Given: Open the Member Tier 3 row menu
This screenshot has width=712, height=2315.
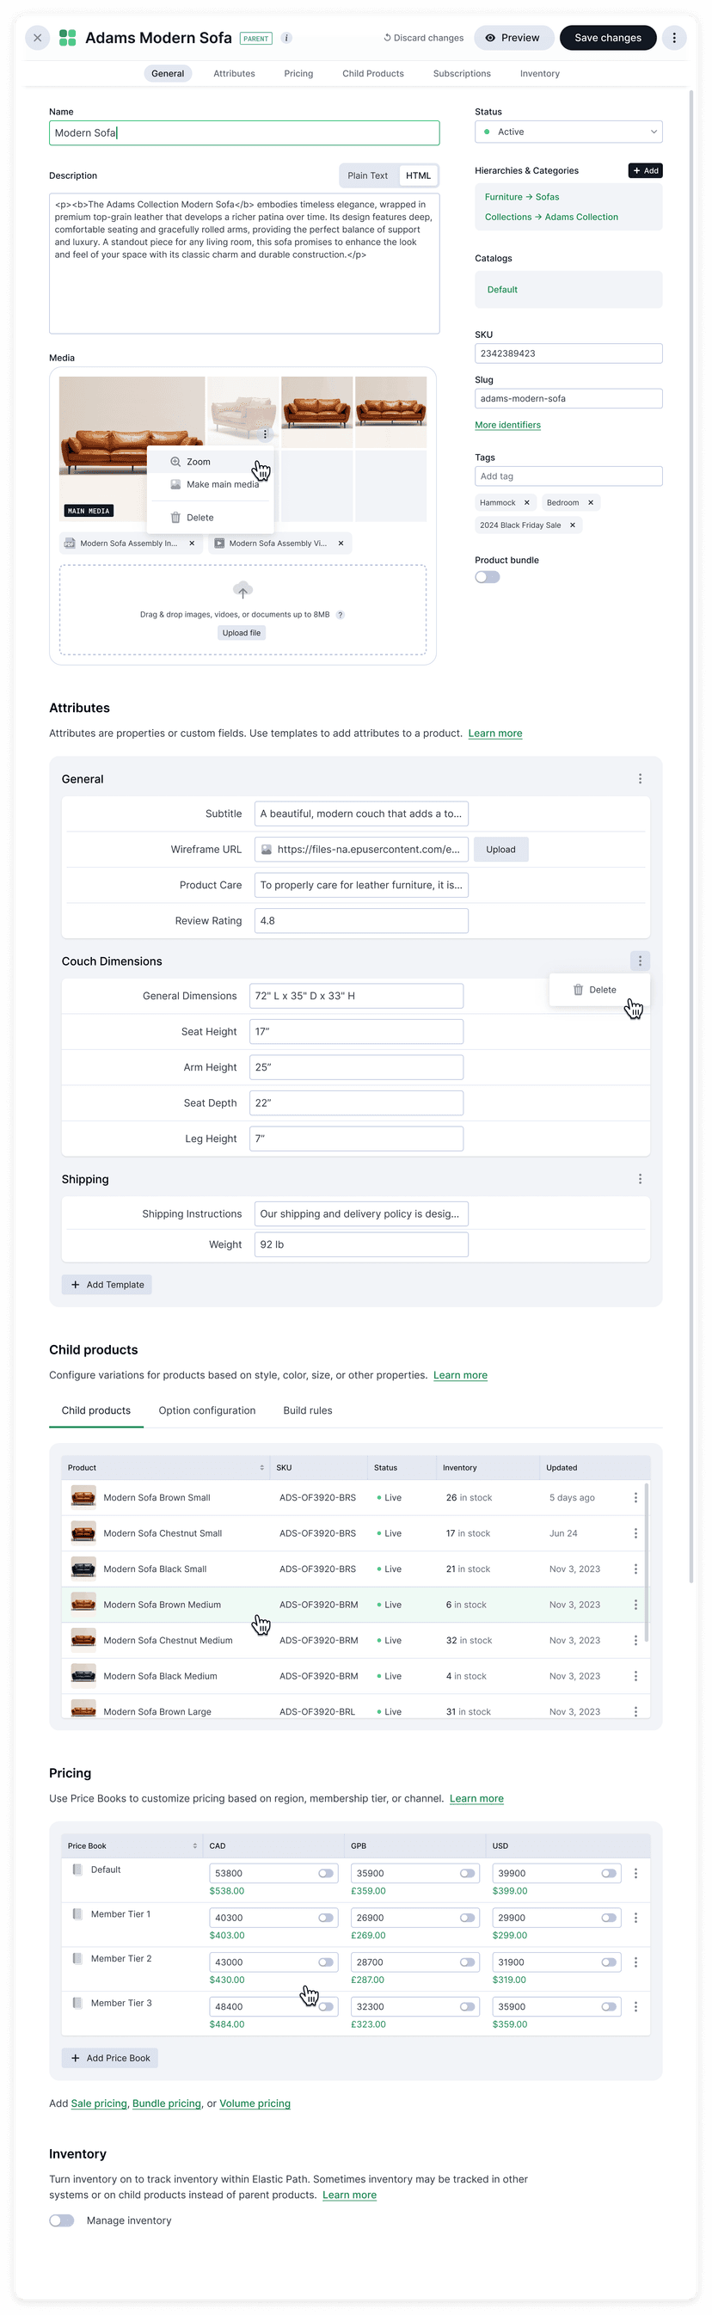Looking at the screenshot, I should pyautogui.click(x=635, y=2007).
